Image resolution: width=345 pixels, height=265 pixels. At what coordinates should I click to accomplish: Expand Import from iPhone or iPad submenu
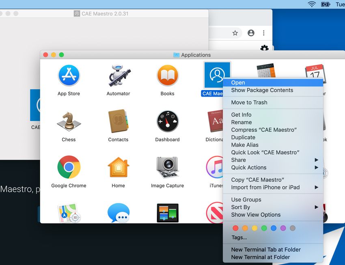pos(273,187)
